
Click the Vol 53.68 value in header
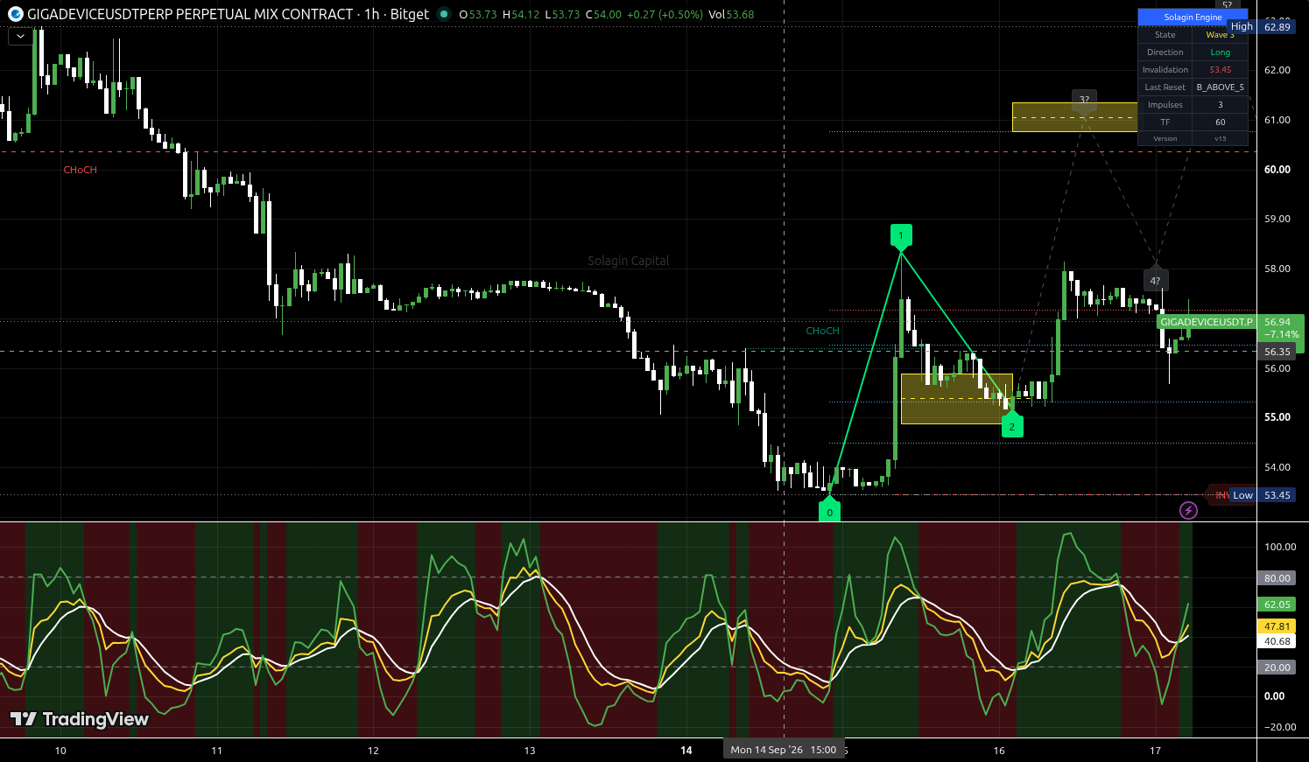tap(731, 14)
